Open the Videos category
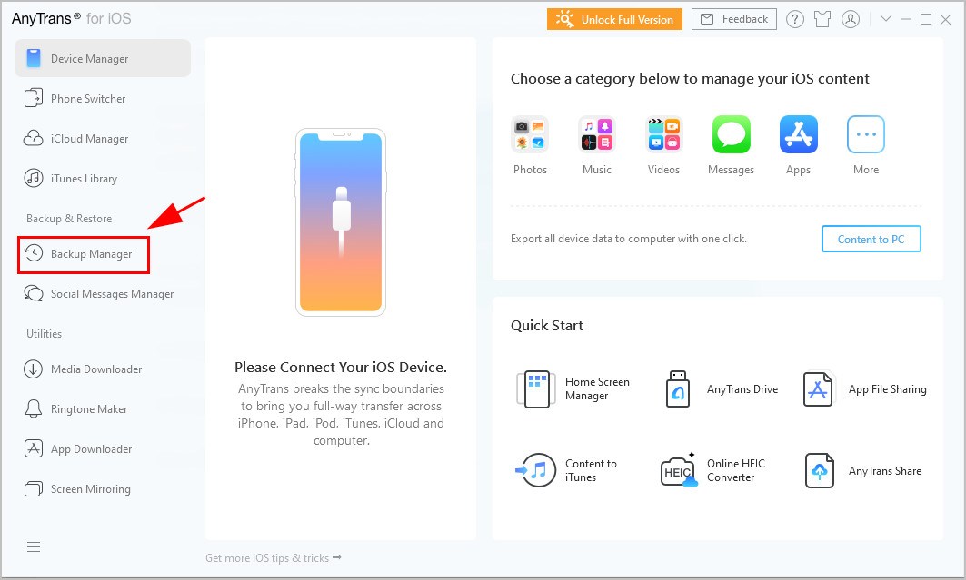Image resolution: width=966 pixels, height=580 pixels. pyautogui.click(x=663, y=133)
